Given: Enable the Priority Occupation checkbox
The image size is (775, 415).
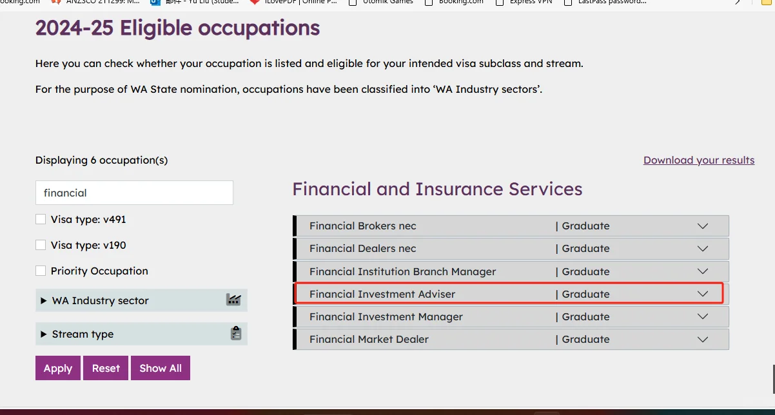Looking at the screenshot, I should [x=41, y=271].
